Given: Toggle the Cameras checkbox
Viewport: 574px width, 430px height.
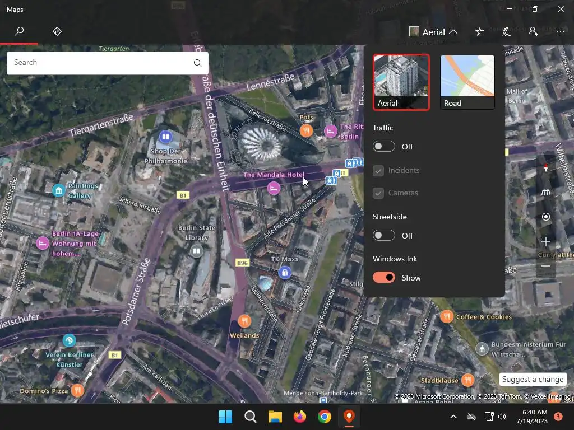Looking at the screenshot, I should [x=378, y=193].
